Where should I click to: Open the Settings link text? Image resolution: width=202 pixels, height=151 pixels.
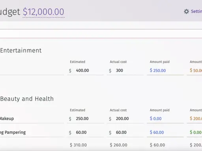point(196,11)
